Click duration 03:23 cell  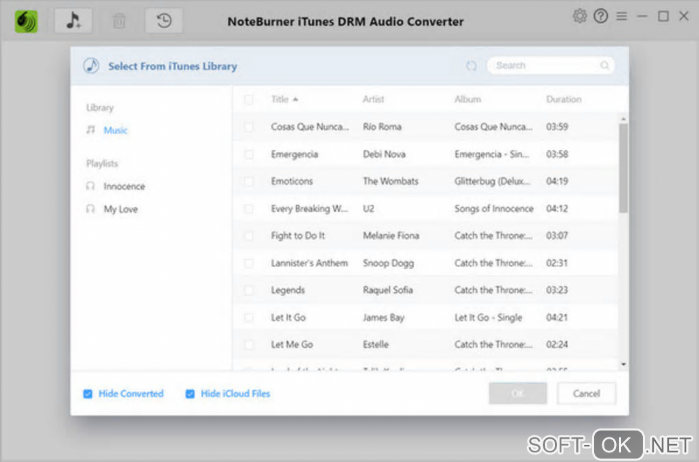click(556, 290)
